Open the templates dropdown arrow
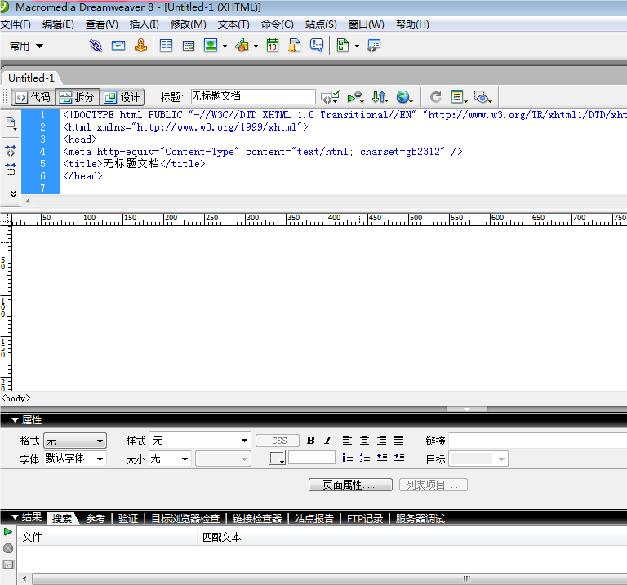The height and width of the screenshot is (585, 627). [357, 46]
